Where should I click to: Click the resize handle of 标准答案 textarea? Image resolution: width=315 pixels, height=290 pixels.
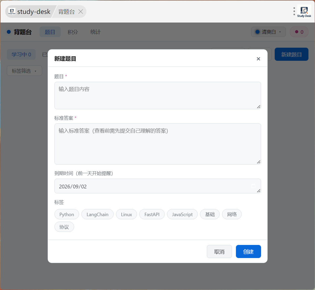point(259,162)
